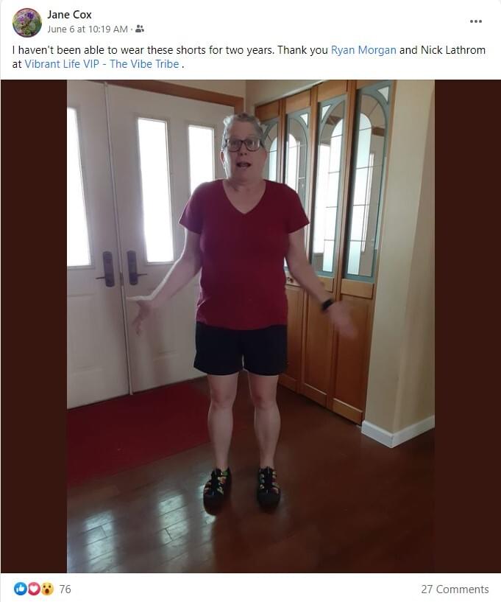
Task: Click the blue Like reaction icon
Action: click(x=20, y=589)
